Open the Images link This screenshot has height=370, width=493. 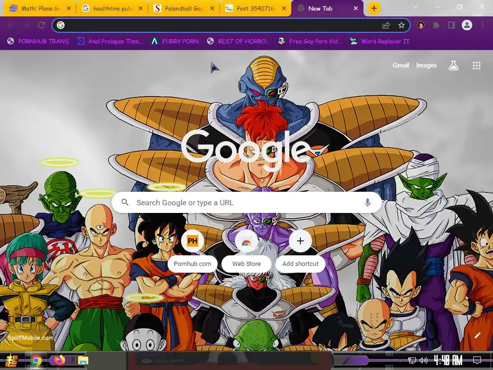(x=427, y=65)
